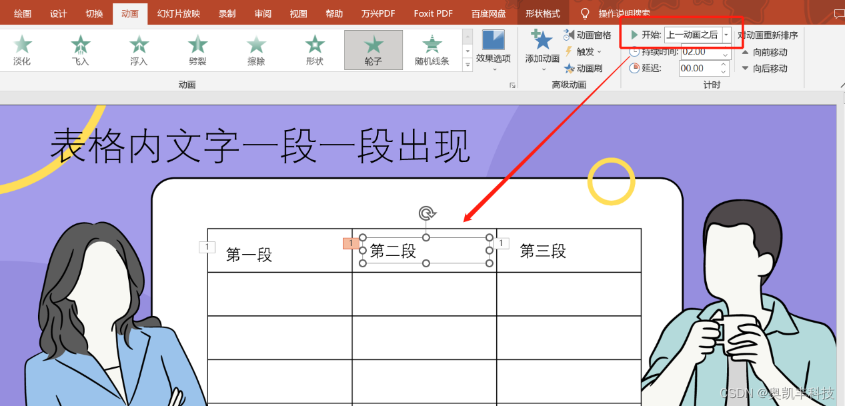Click the rotation handle above the 第二段 box

coord(427,213)
